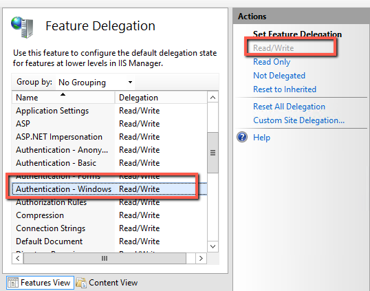Click the horizontal scrollbar right arrow
This screenshot has height=291, width=370.
coord(201,259)
